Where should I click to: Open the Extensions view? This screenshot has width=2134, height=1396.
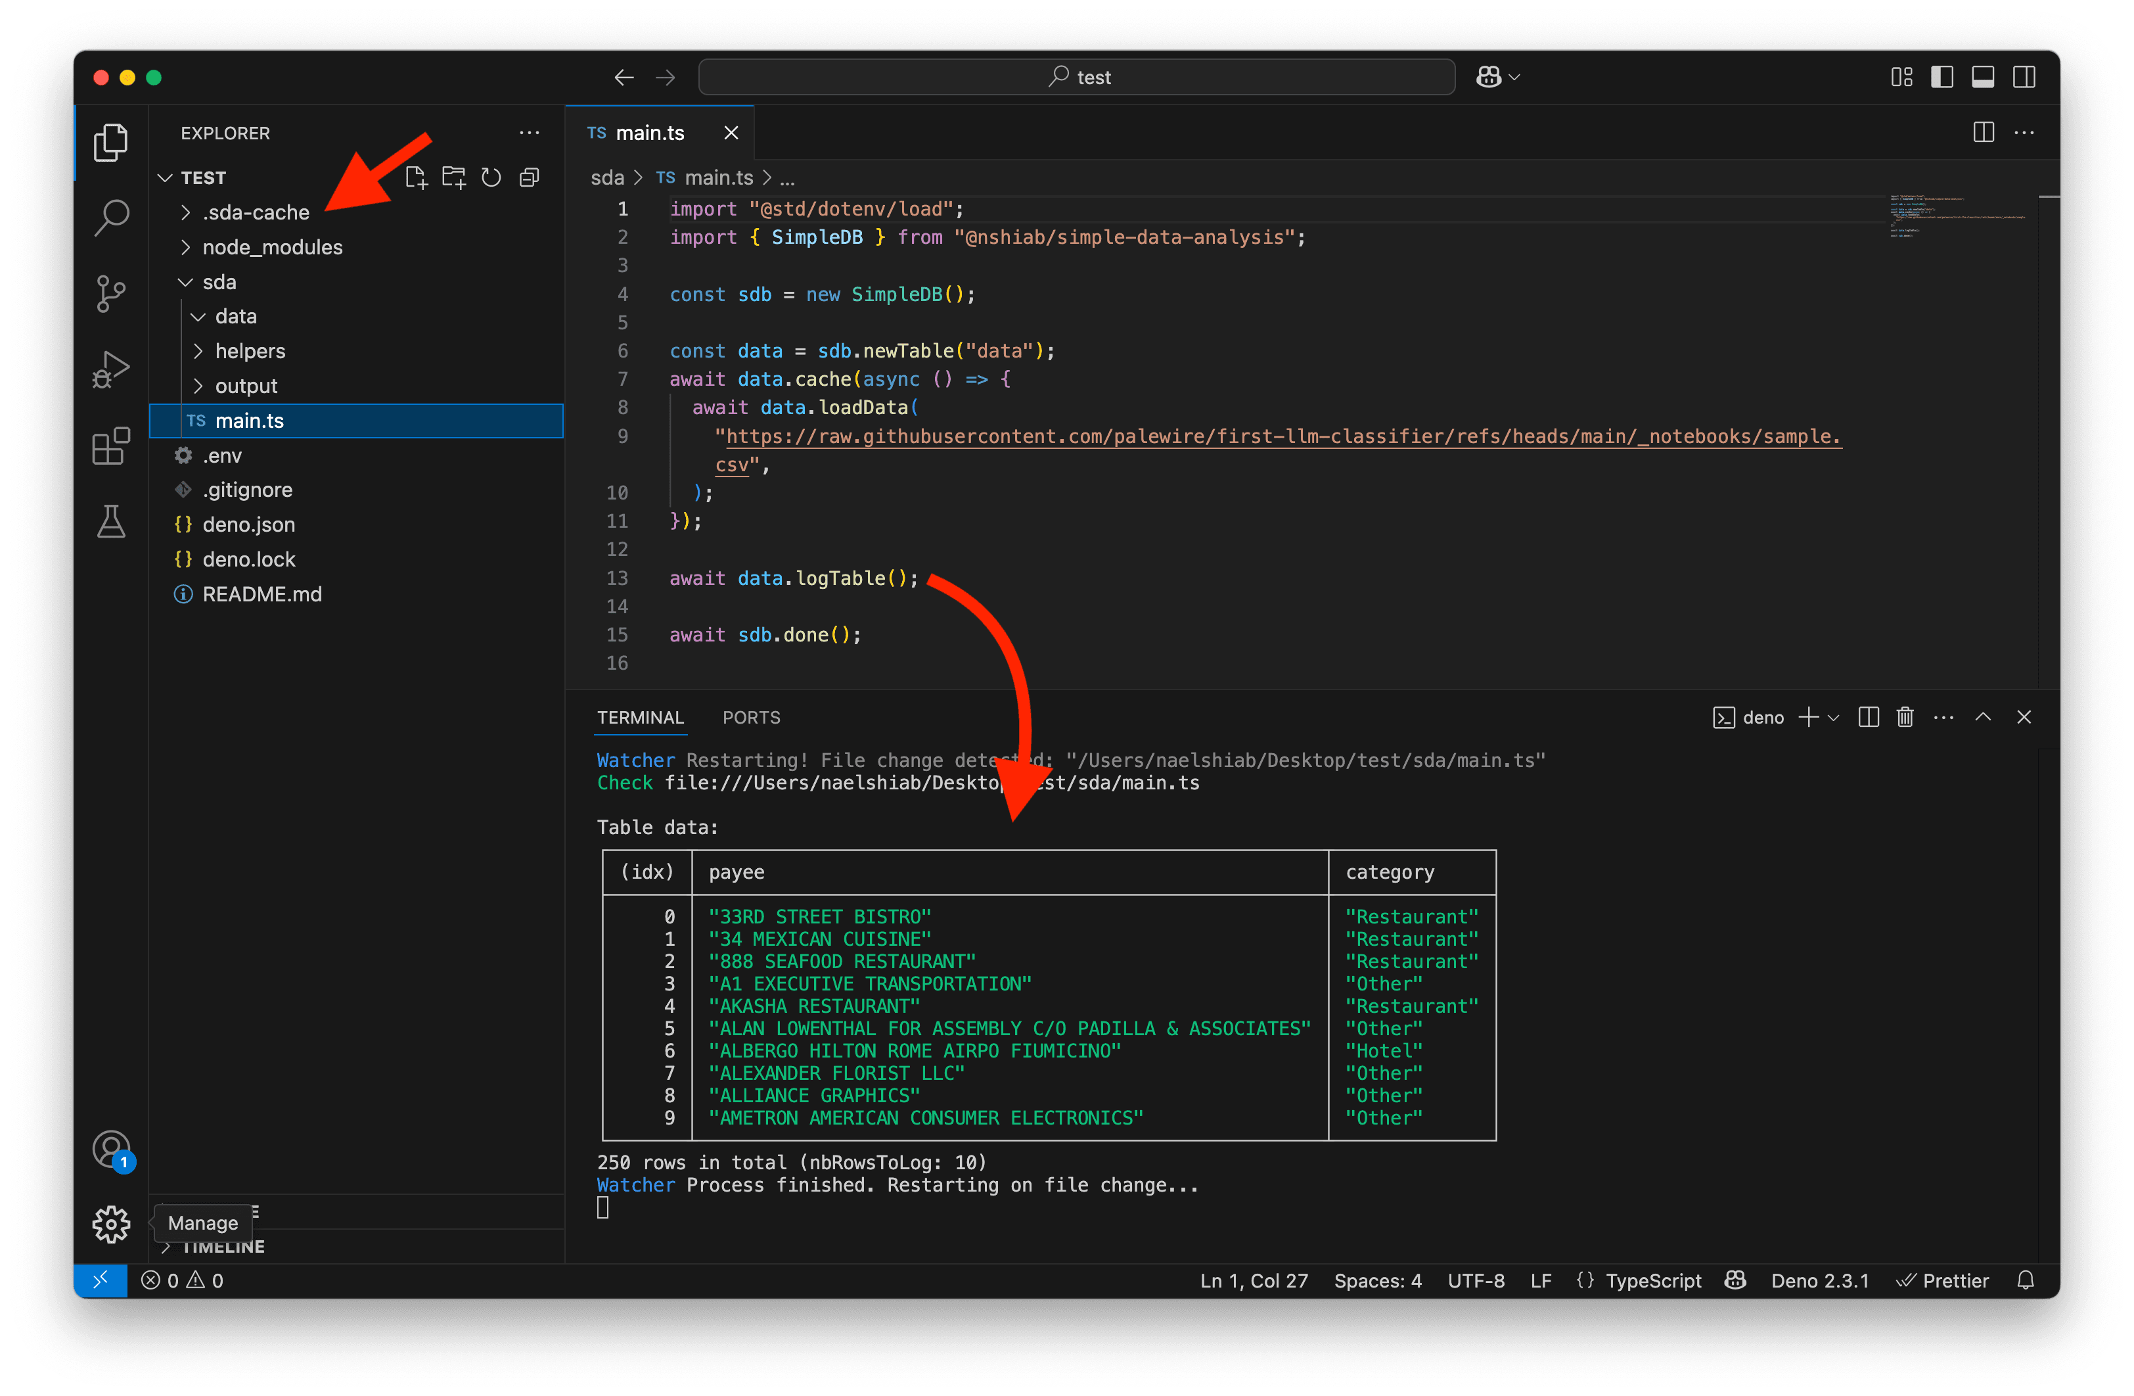111,445
